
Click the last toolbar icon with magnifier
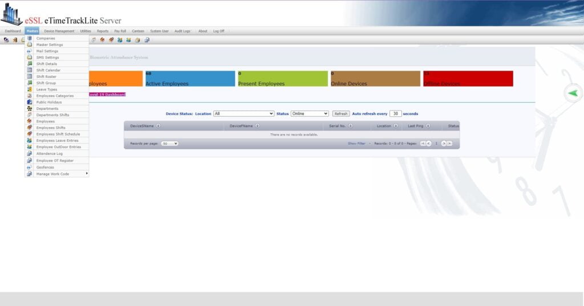tap(147, 40)
